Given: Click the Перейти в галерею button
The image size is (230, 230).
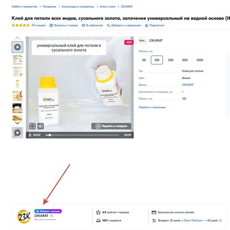Looking at the screenshot, I should click(111, 126).
